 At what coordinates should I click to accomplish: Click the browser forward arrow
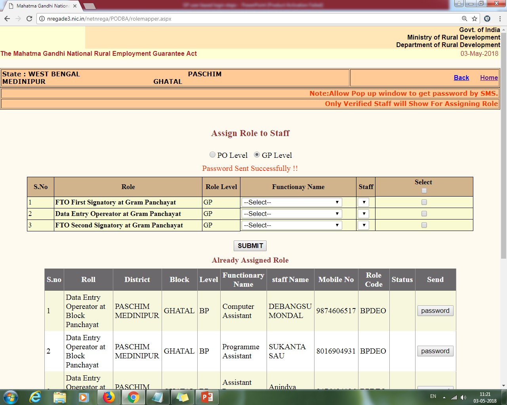click(18, 19)
